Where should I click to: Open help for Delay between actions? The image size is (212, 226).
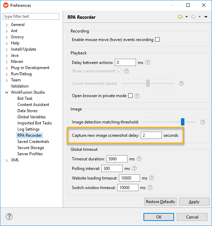pos(148,63)
